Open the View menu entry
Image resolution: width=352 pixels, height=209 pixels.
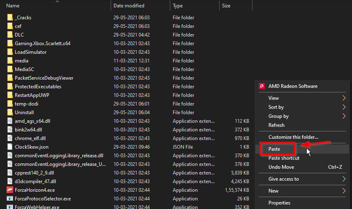(302, 98)
